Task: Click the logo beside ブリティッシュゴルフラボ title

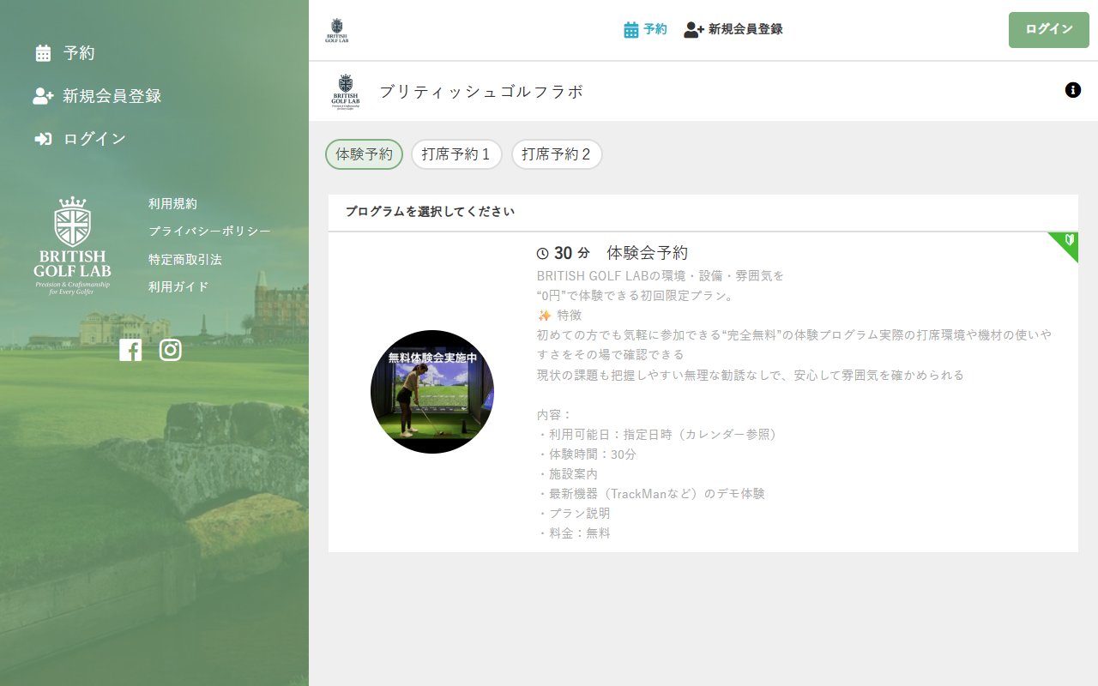Action: pyautogui.click(x=346, y=92)
